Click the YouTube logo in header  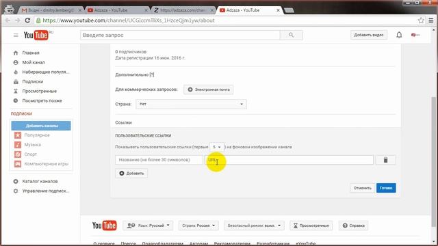click(x=36, y=35)
